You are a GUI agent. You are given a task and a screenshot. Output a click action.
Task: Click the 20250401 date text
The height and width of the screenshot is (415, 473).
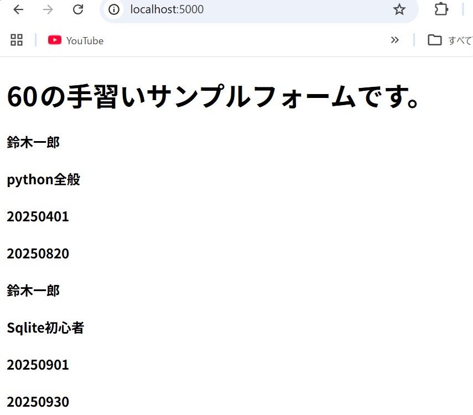[38, 217]
